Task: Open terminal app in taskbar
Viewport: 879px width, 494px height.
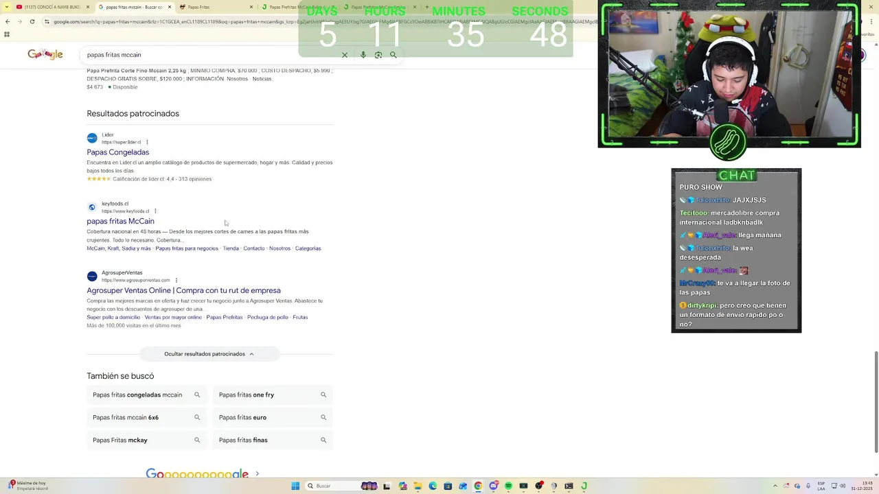Action: click(569, 486)
